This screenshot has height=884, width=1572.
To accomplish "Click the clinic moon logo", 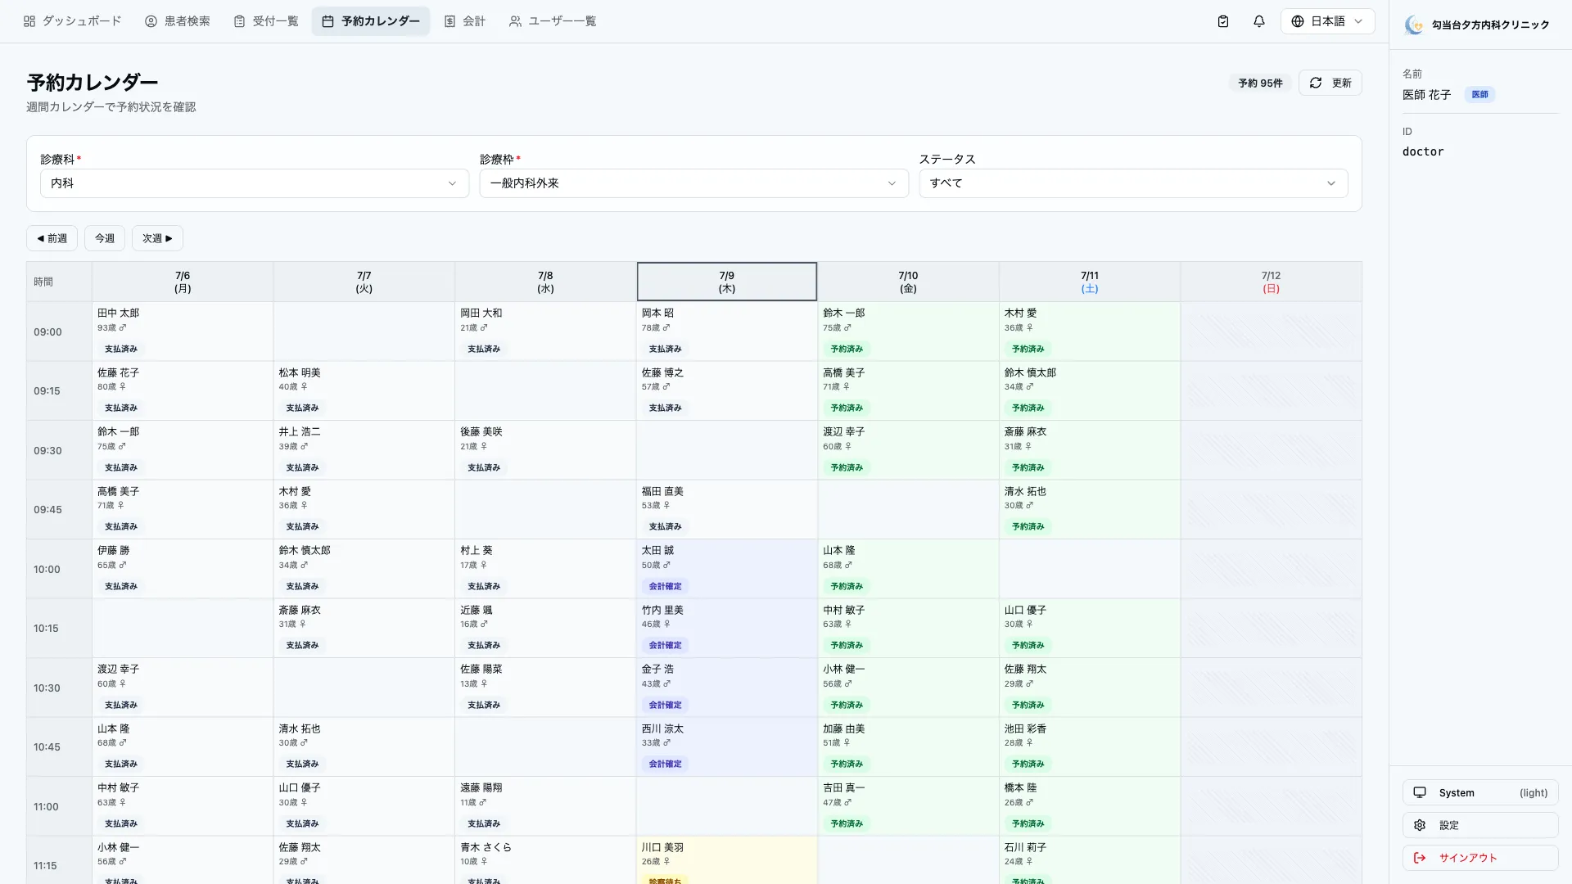I will coord(1414,25).
